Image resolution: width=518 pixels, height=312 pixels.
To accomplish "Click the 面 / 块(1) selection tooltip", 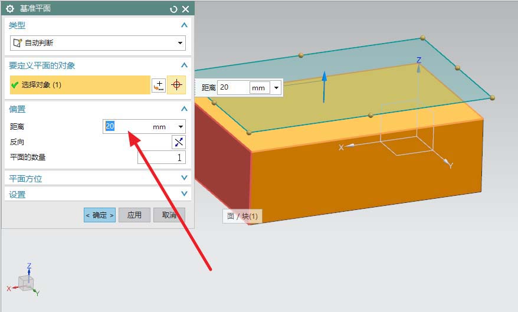I will [x=242, y=216].
